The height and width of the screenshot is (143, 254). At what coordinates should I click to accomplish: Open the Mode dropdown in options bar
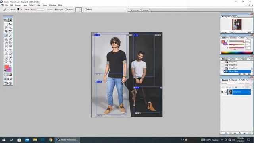tap(37, 10)
